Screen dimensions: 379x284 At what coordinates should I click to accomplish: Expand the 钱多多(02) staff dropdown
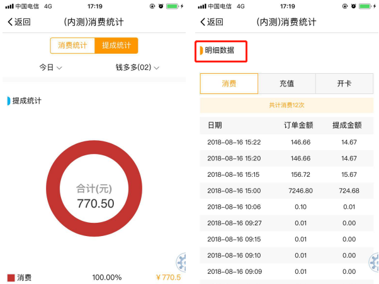click(137, 68)
